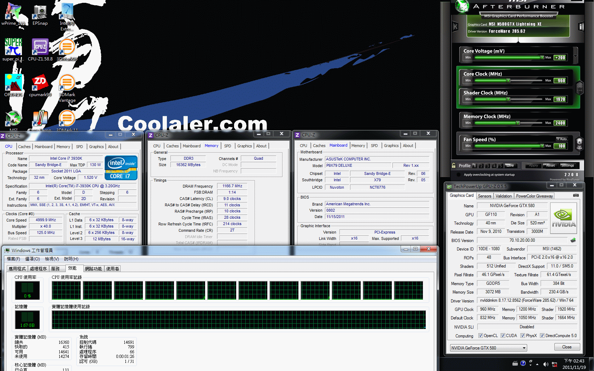Image resolution: width=594 pixels, height=371 pixels.
Task: Open the Afterburner information i button
Action: point(581,26)
